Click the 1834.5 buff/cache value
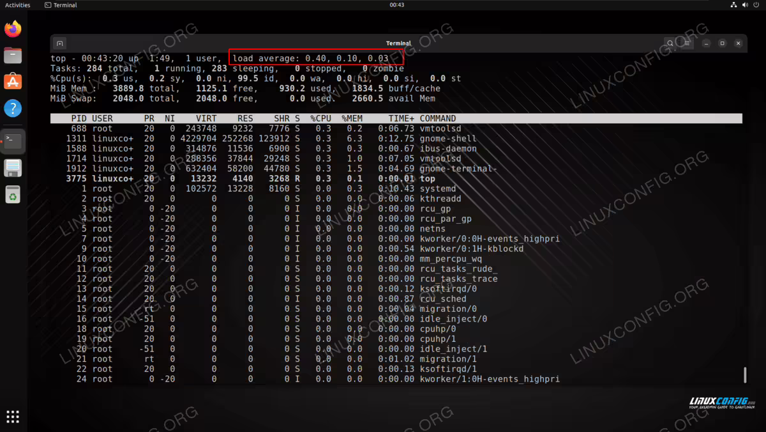This screenshot has width=766, height=432. [x=367, y=89]
